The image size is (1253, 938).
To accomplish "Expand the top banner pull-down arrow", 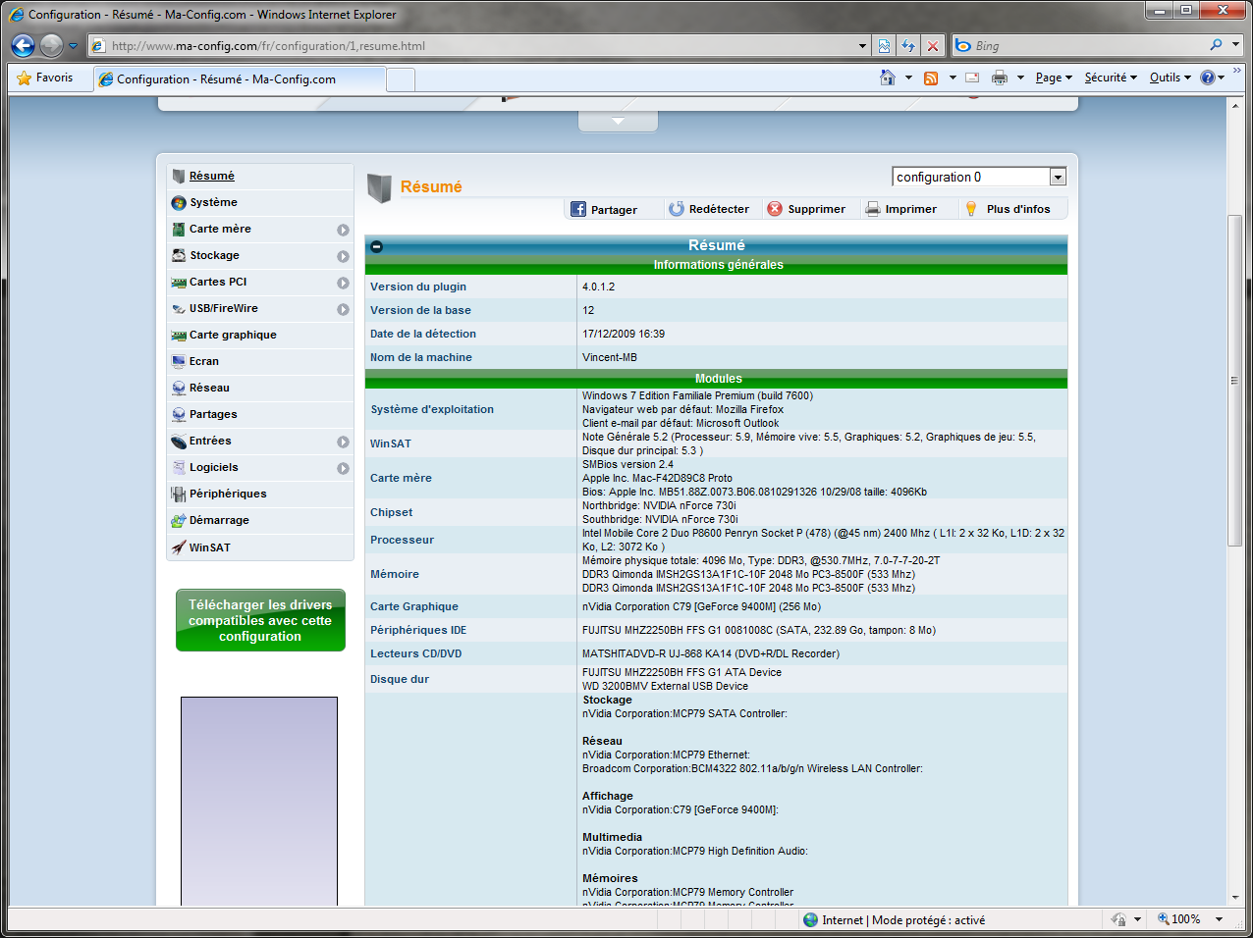I will click(618, 121).
